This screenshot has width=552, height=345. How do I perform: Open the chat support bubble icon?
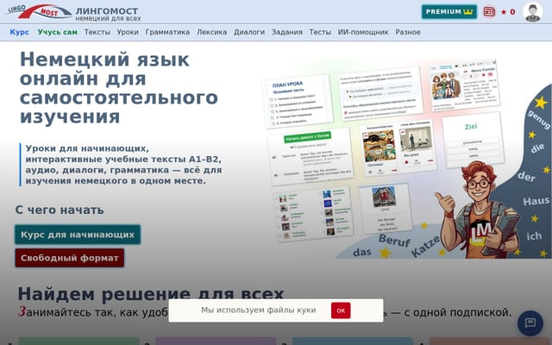point(530,323)
